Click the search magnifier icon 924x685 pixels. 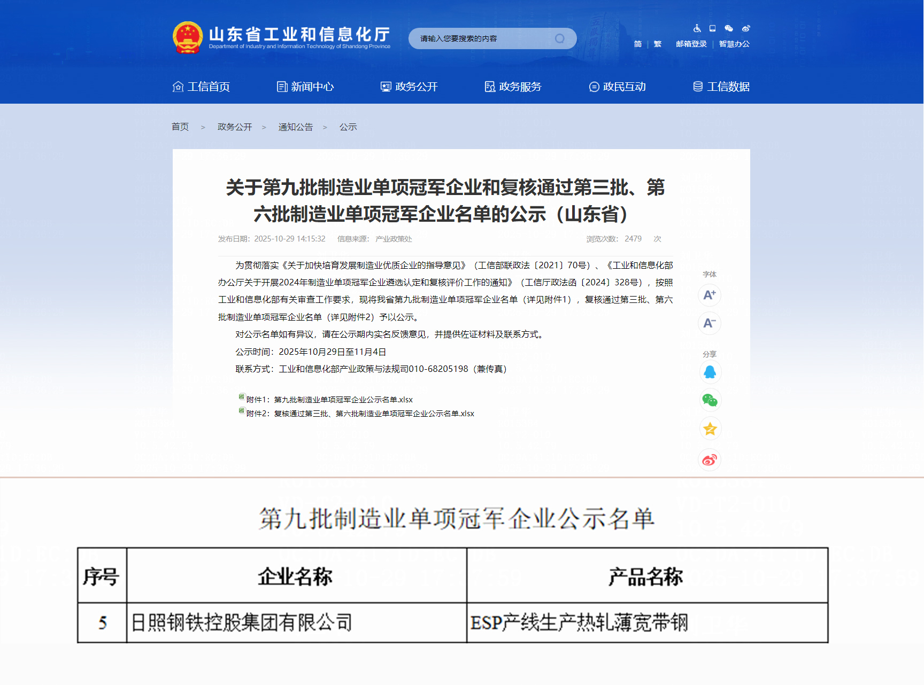(560, 38)
